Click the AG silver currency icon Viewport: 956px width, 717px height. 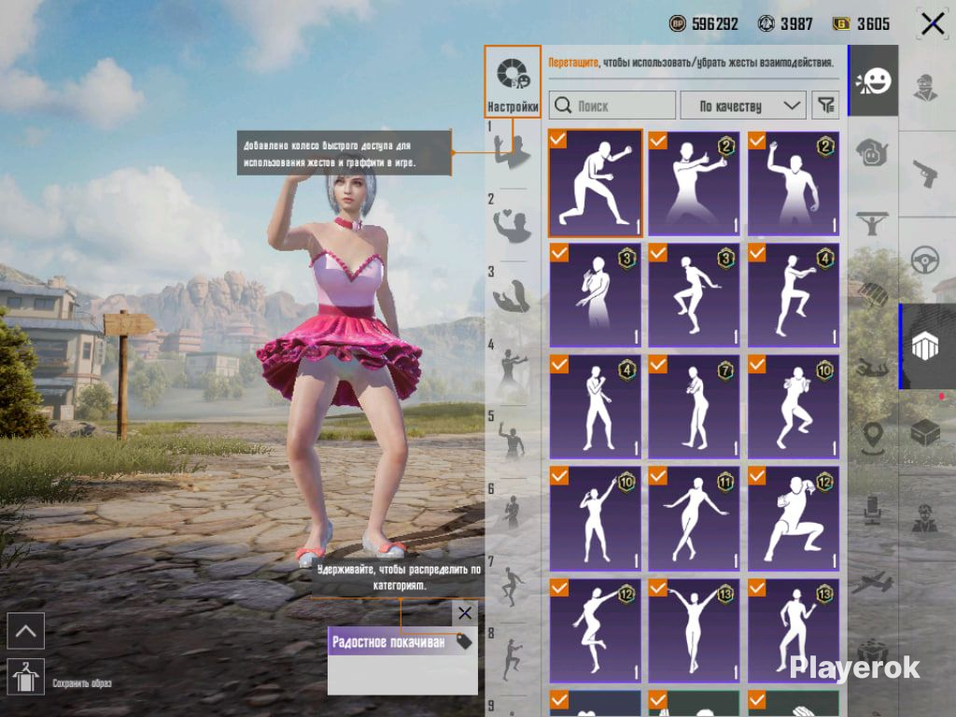point(766,23)
